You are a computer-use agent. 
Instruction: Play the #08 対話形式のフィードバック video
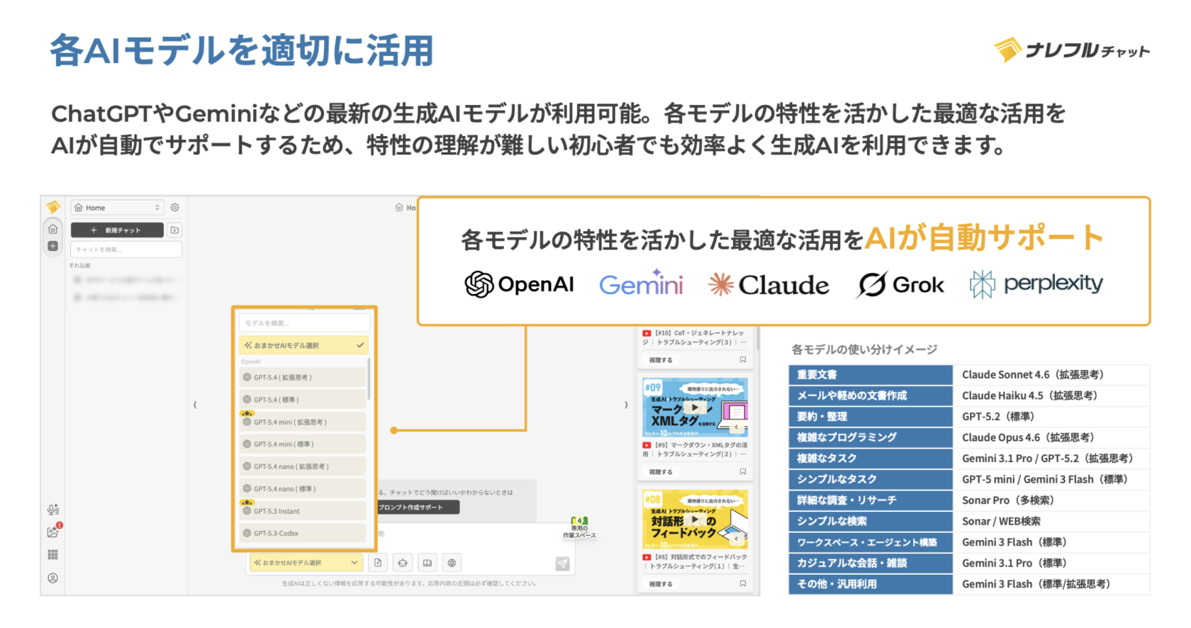tap(695, 520)
